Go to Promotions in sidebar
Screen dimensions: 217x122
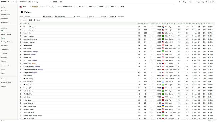point(5,11)
